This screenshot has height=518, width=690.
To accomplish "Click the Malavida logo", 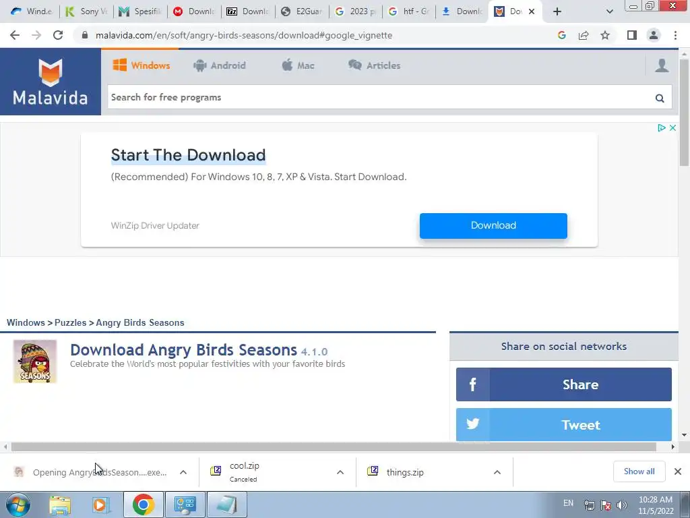I will pos(50,82).
